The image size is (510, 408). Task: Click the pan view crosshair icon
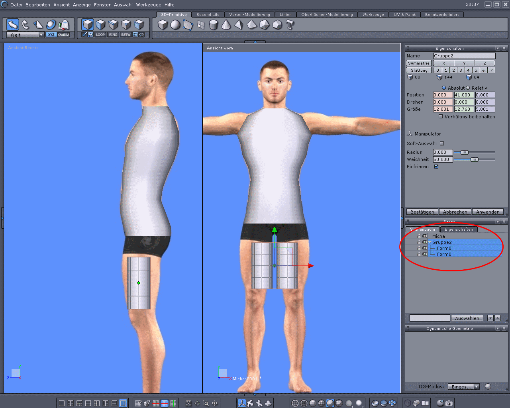click(x=197, y=403)
